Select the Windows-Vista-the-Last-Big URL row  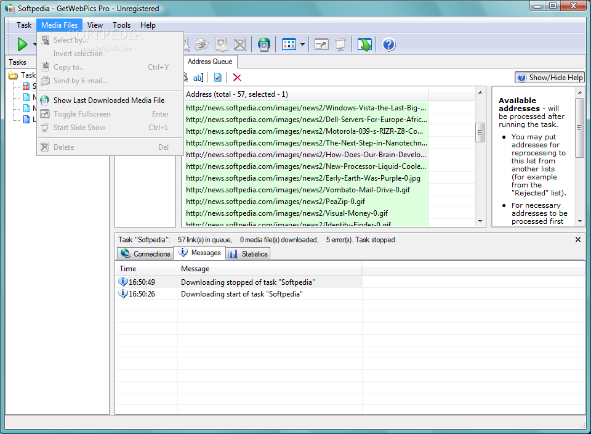coord(306,108)
